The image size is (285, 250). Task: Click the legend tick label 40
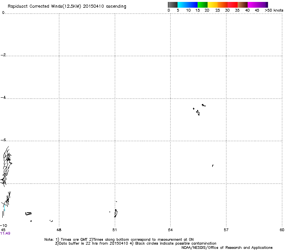point(247,10)
